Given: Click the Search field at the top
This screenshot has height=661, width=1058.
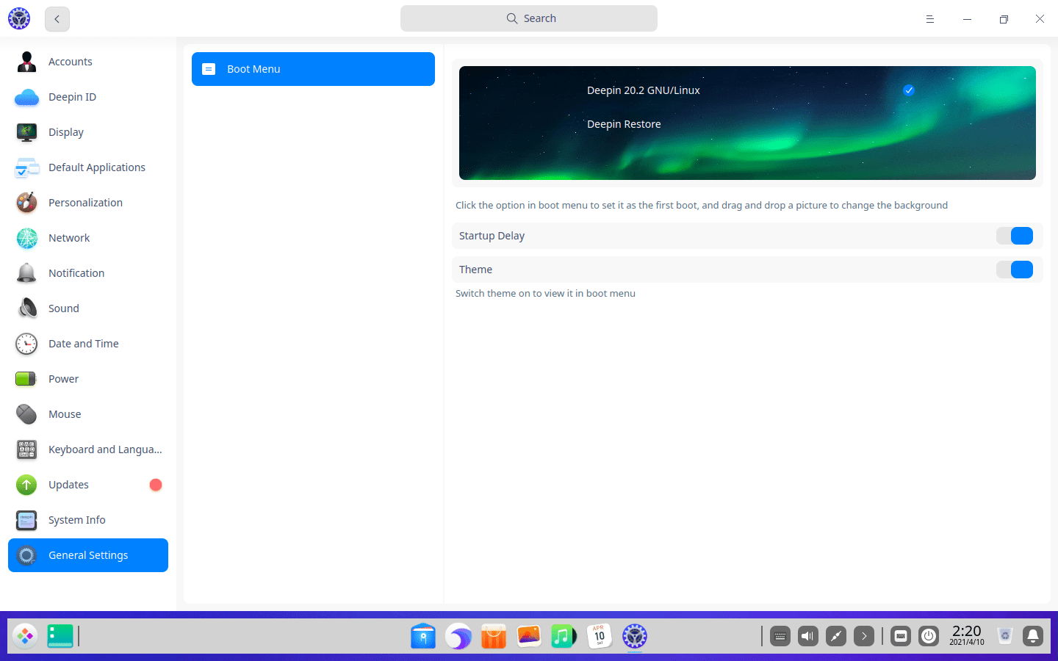Looking at the screenshot, I should tap(528, 18).
